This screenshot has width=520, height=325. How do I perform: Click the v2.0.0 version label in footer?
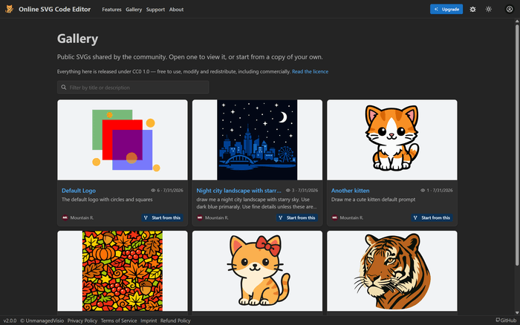10,321
